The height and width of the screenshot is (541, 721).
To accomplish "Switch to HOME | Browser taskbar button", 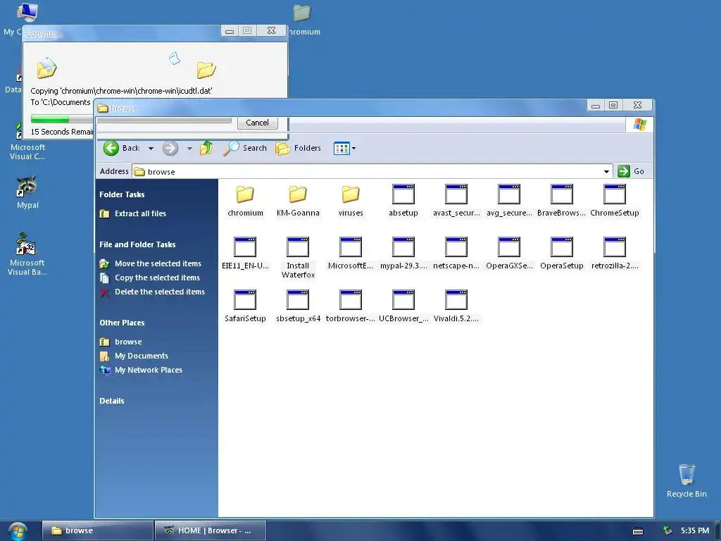I will tap(210, 530).
